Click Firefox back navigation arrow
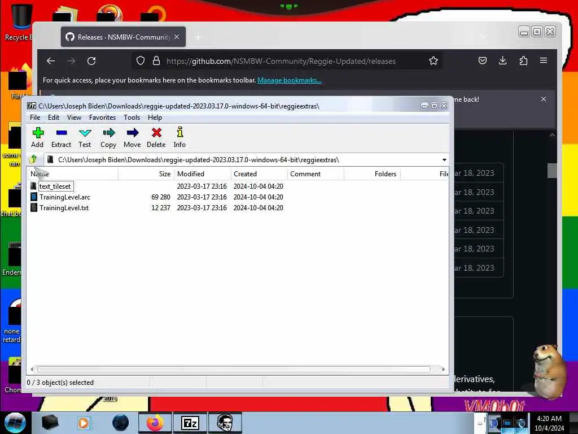 (x=51, y=61)
